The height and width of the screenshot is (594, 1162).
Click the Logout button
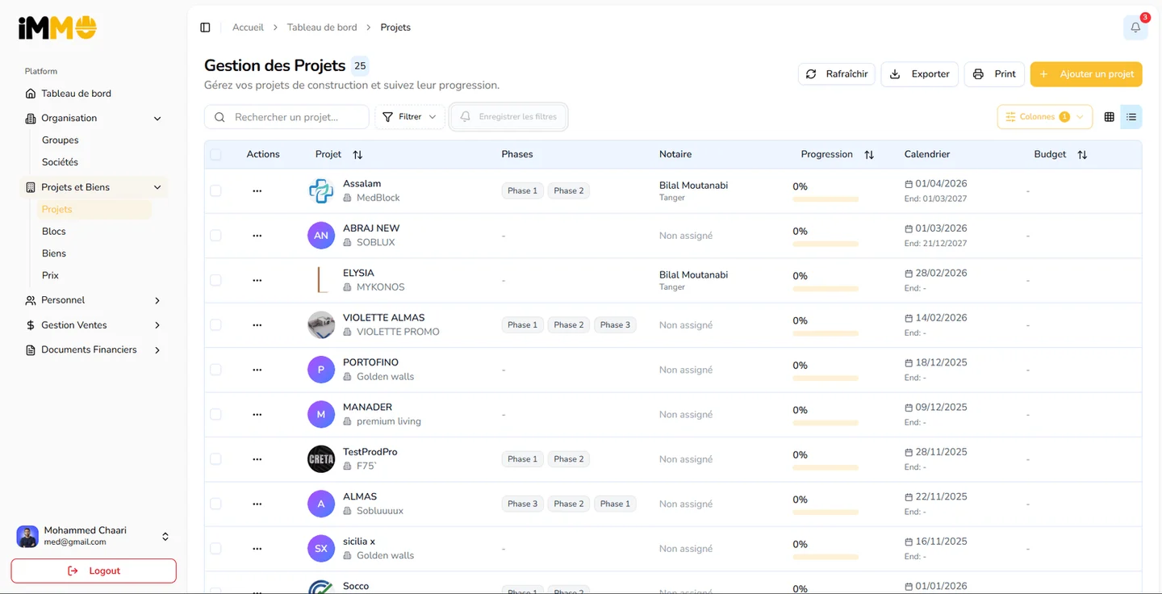[x=94, y=571]
